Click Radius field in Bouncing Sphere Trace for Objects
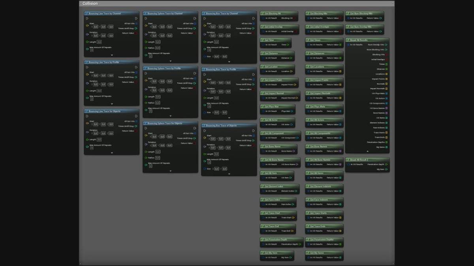 coord(158,158)
